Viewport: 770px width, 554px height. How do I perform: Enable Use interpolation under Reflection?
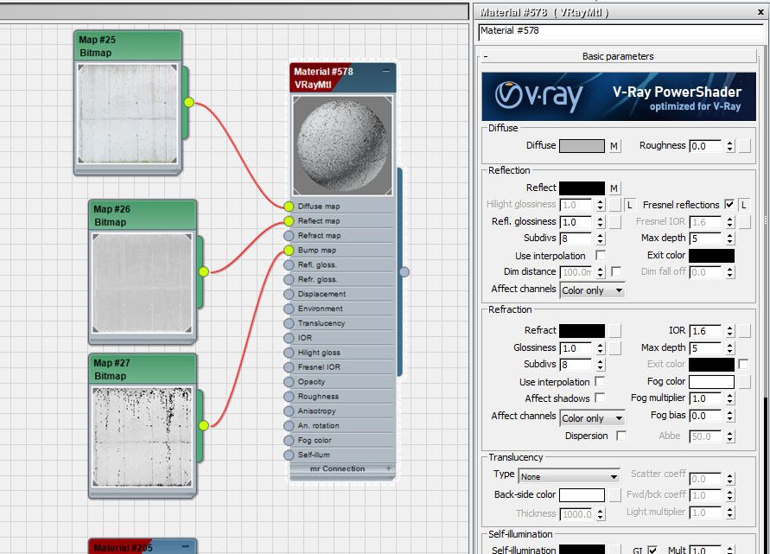[x=600, y=255]
